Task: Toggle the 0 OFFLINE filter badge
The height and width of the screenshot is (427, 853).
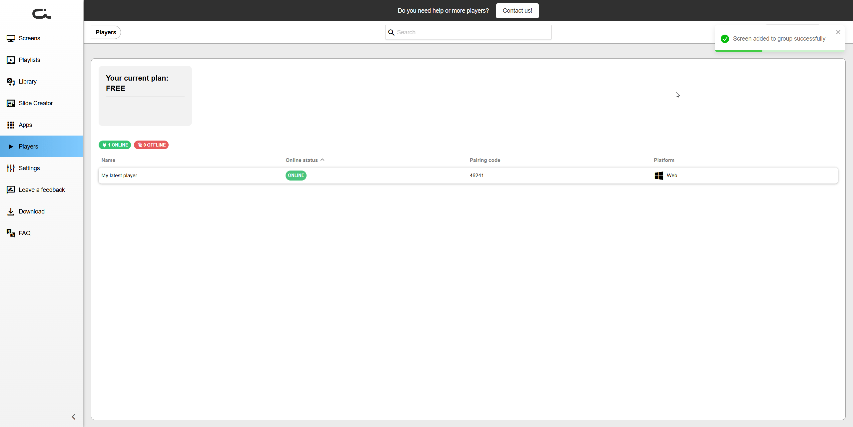Action: tap(151, 145)
